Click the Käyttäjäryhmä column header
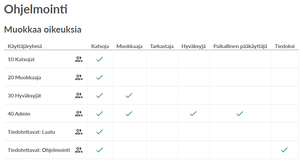Image resolution: width=303 pixels, height=162 pixels. pos(25,46)
